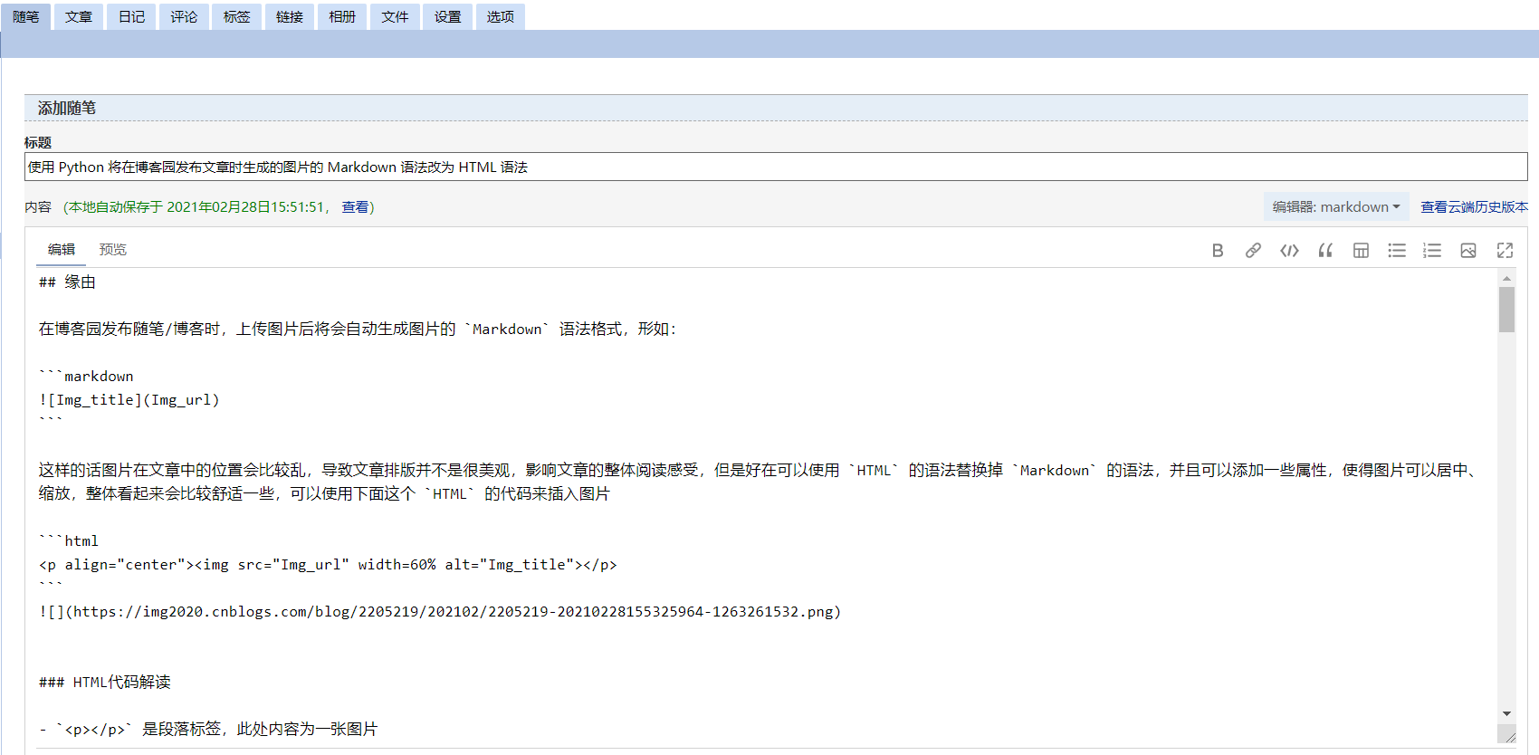This screenshot has height=755, width=1539.
Task: Click into the 标题 title input field
Action: [x=776, y=167]
